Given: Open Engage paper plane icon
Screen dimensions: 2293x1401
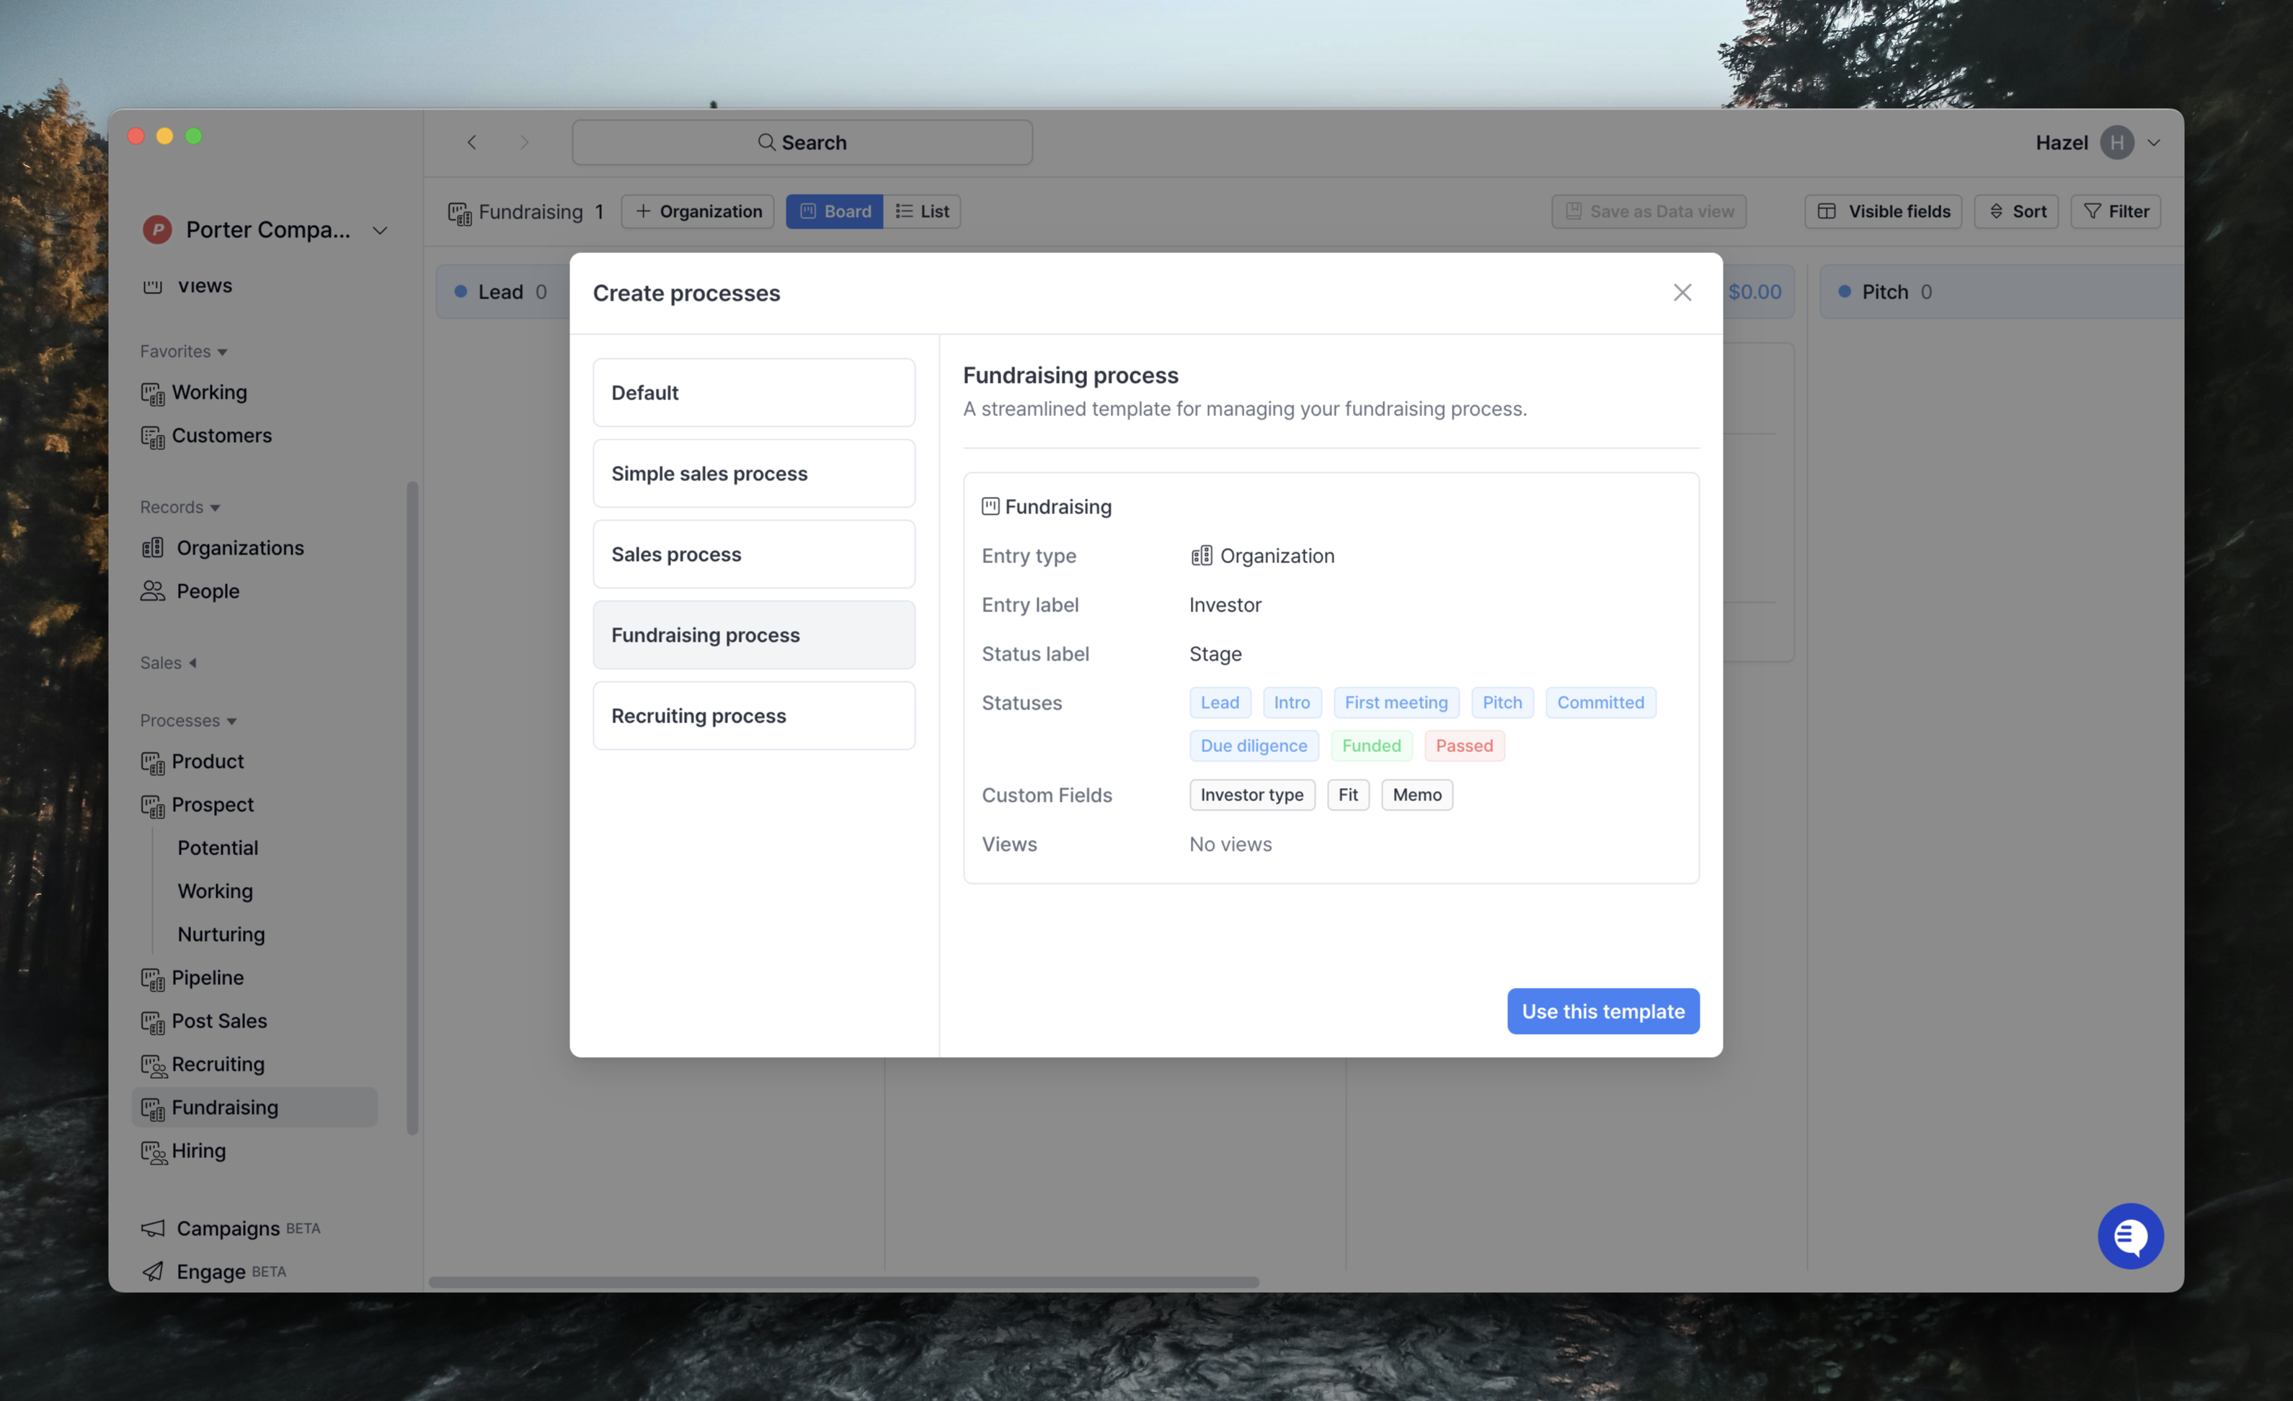Looking at the screenshot, I should (153, 1272).
